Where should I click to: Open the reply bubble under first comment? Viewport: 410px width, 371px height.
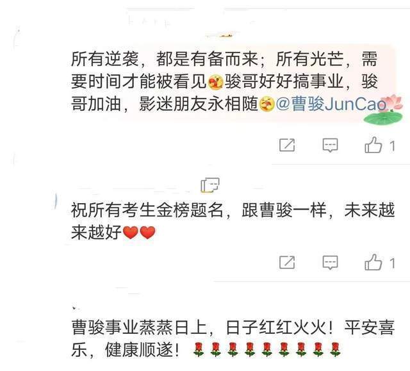click(330, 145)
